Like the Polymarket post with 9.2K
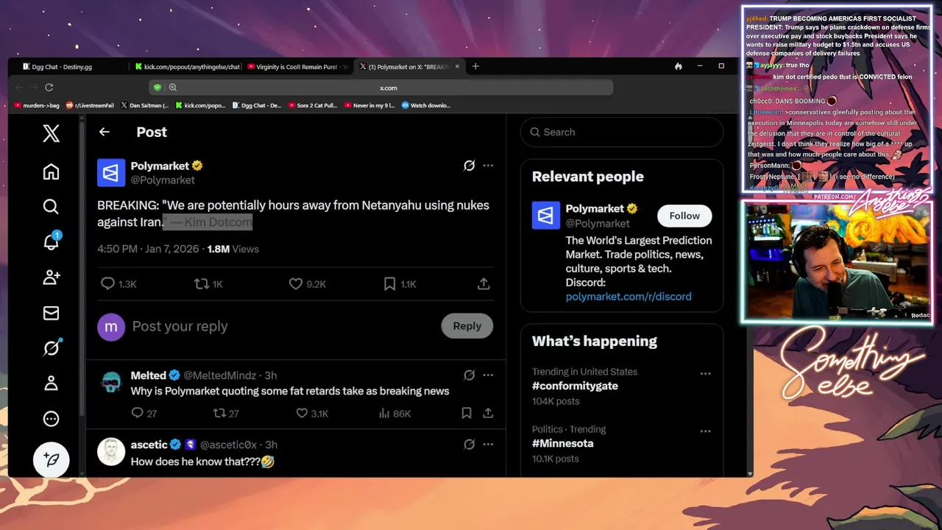Image resolution: width=942 pixels, height=530 pixels. [308, 283]
